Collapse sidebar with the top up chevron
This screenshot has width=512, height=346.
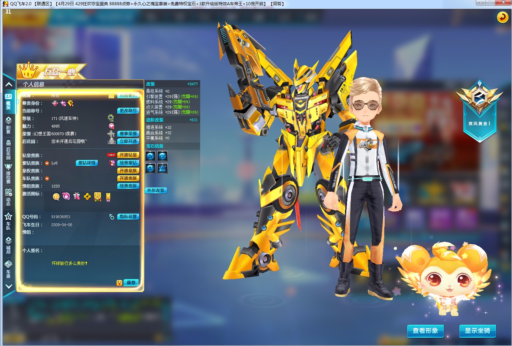click(x=9, y=84)
